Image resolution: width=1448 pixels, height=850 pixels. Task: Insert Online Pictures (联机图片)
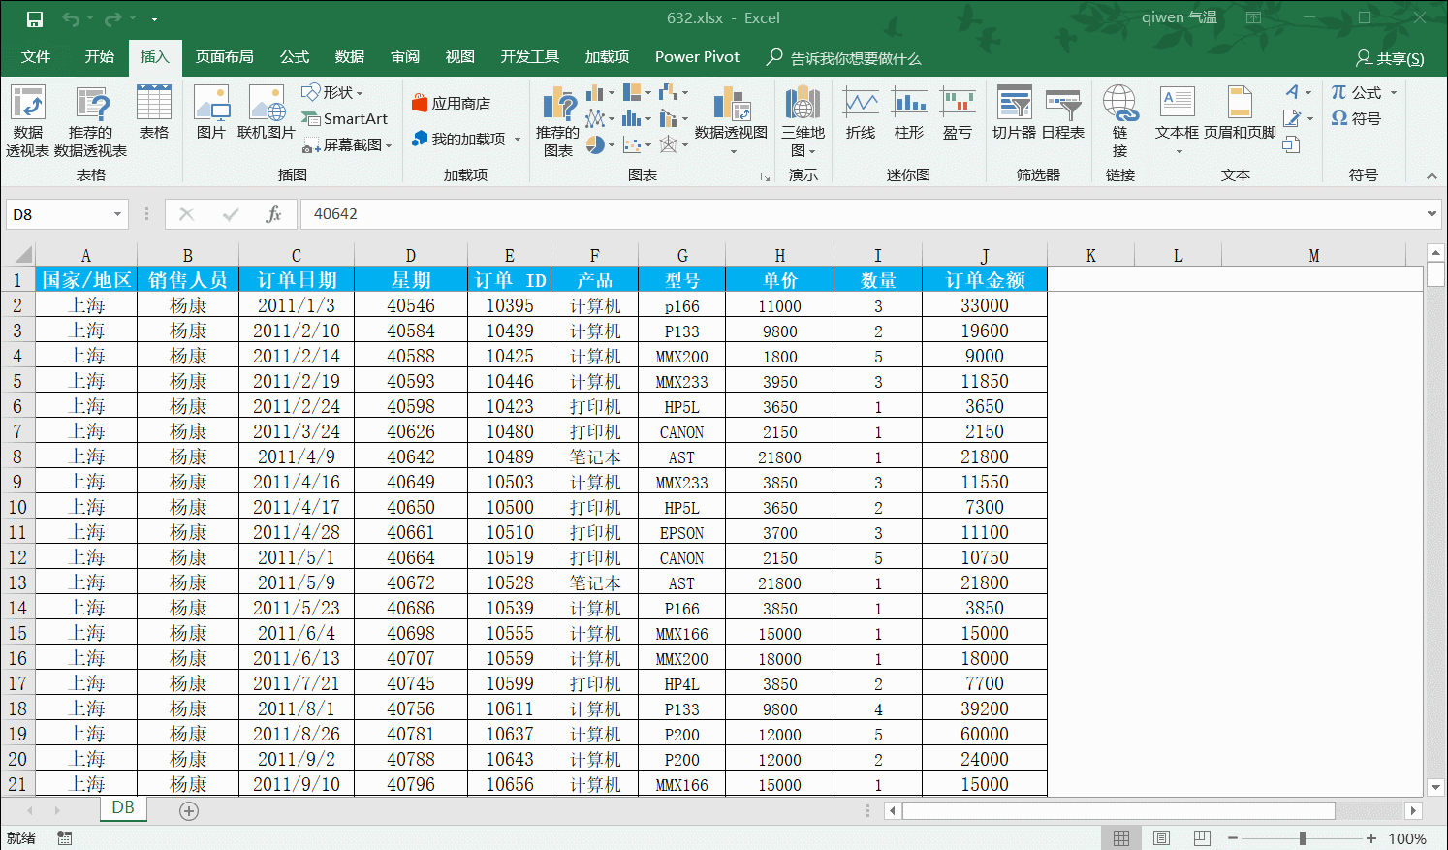[266, 112]
